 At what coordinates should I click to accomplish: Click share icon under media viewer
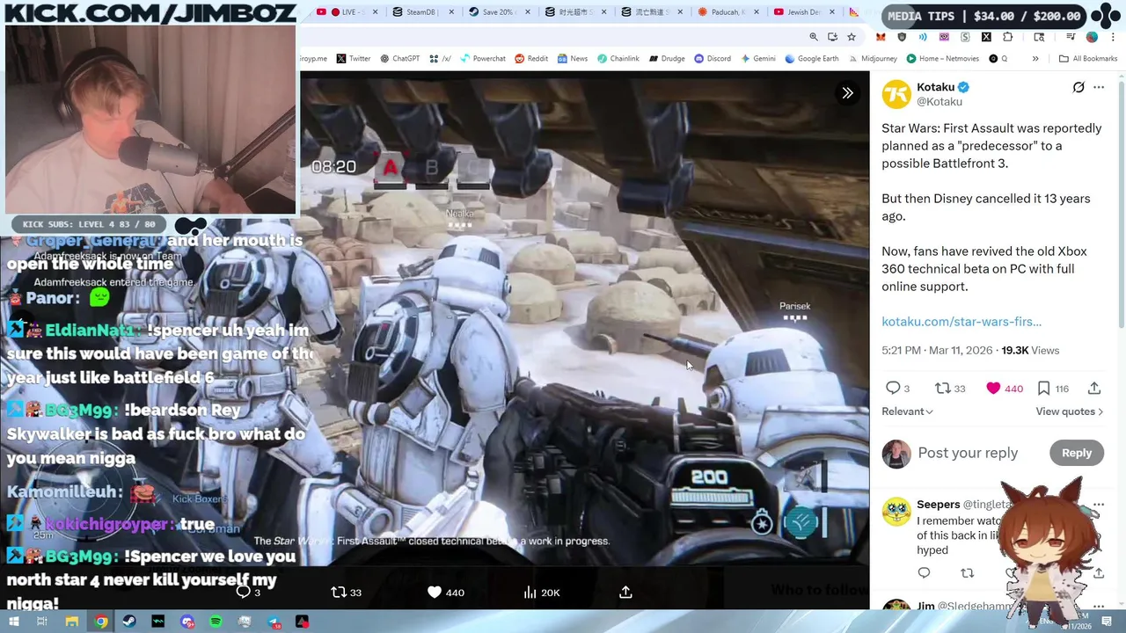pyautogui.click(x=625, y=592)
